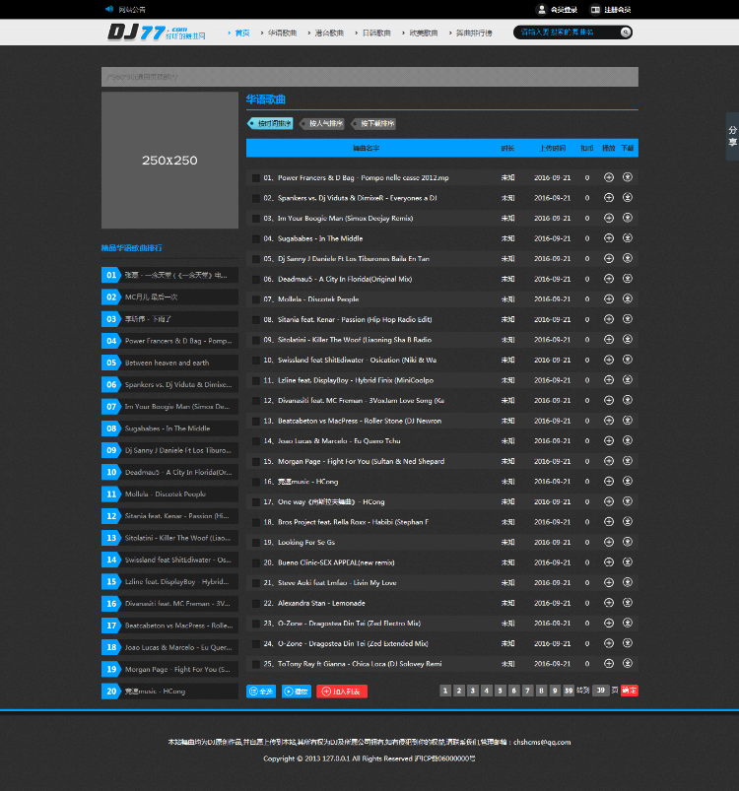Image resolution: width=739 pixels, height=791 pixels.
Task: Click the jump-to-page number input
Action: (600, 691)
